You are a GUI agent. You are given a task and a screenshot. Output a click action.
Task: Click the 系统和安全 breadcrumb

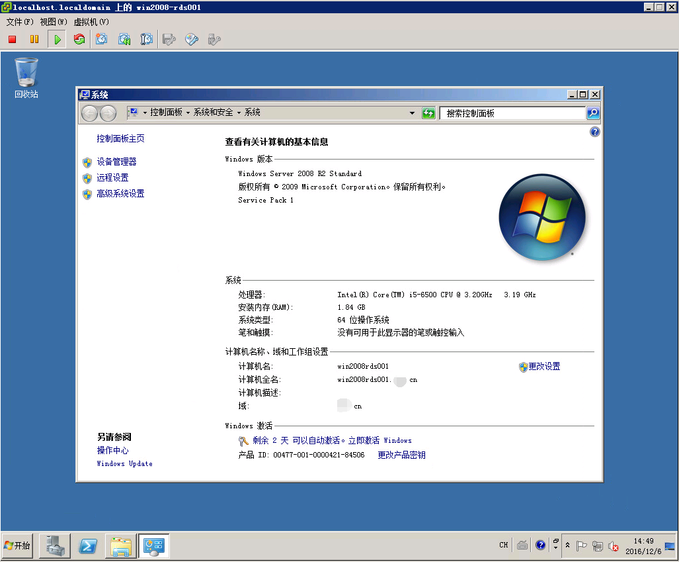coord(213,113)
